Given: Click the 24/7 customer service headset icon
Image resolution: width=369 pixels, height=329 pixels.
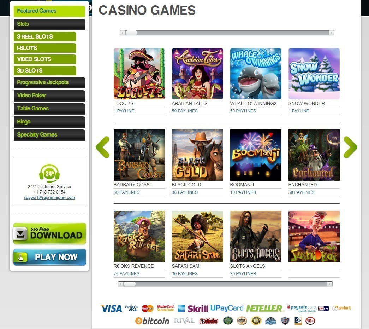Looking at the screenshot, I should [x=49, y=174].
